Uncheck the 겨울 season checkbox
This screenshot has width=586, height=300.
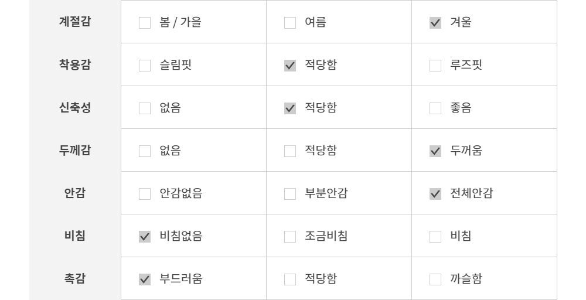(435, 23)
